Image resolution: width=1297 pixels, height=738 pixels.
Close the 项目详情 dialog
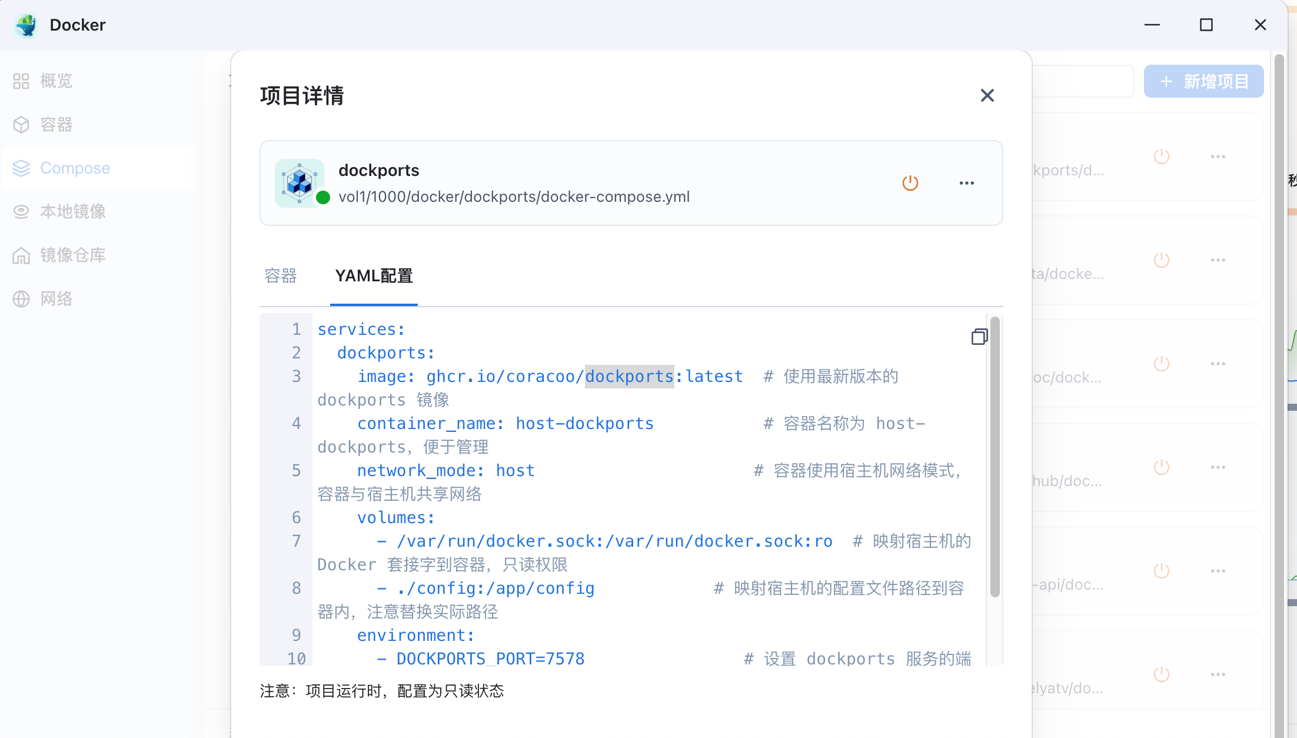[987, 95]
